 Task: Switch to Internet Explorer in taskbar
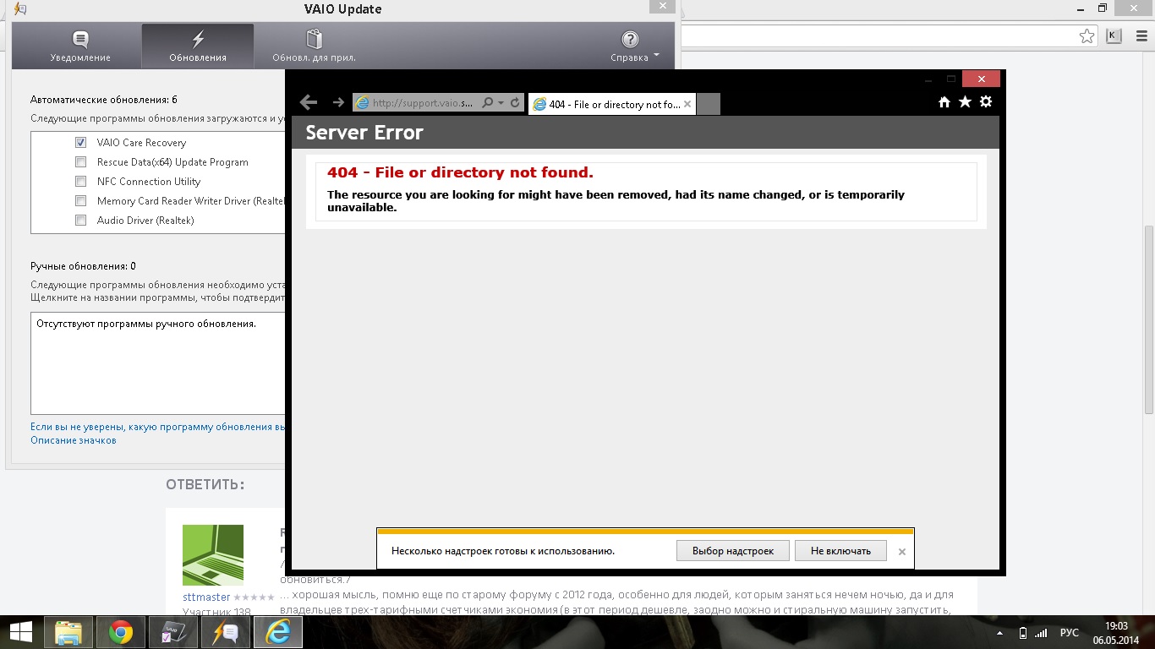click(x=278, y=632)
